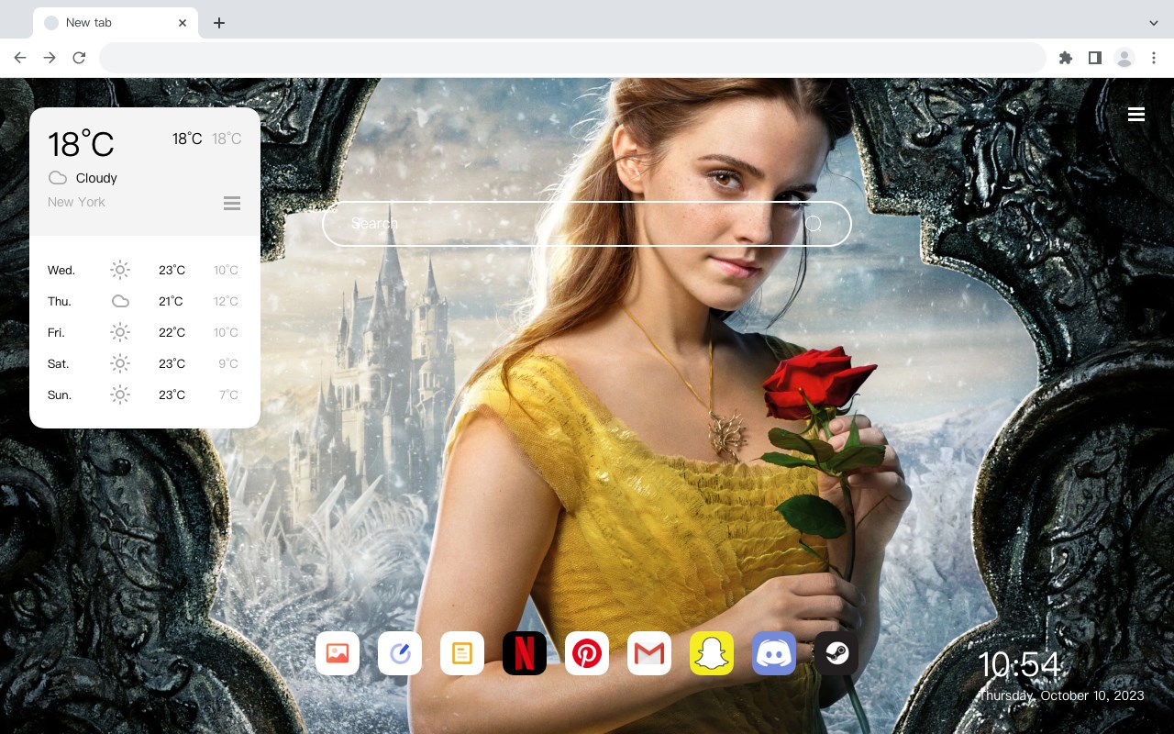Image resolution: width=1174 pixels, height=734 pixels.
Task: Close the New tab tab
Action: click(183, 23)
